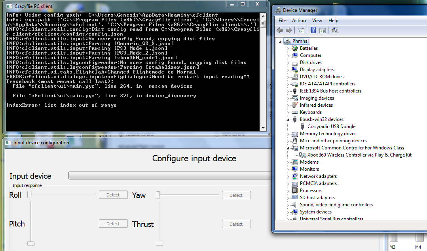The height and width of the screenshot is (251, 427).
Task: Collapse Microsoft Common Controller For Windows Class
Action: coord(288,148)
